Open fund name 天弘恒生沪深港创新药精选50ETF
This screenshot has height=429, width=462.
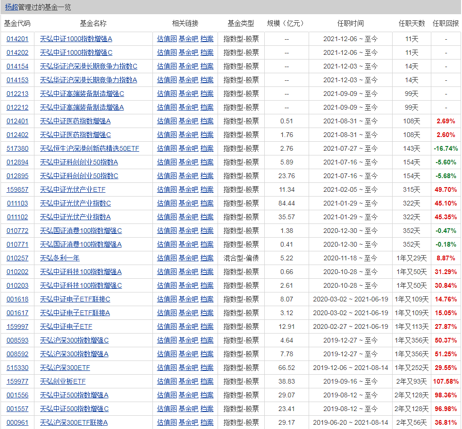[89, 148]
